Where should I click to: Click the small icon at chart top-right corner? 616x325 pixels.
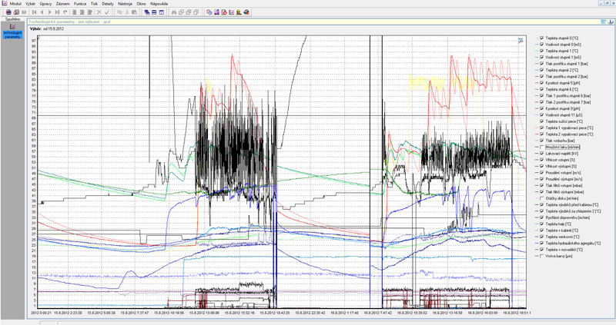point(521,40)
